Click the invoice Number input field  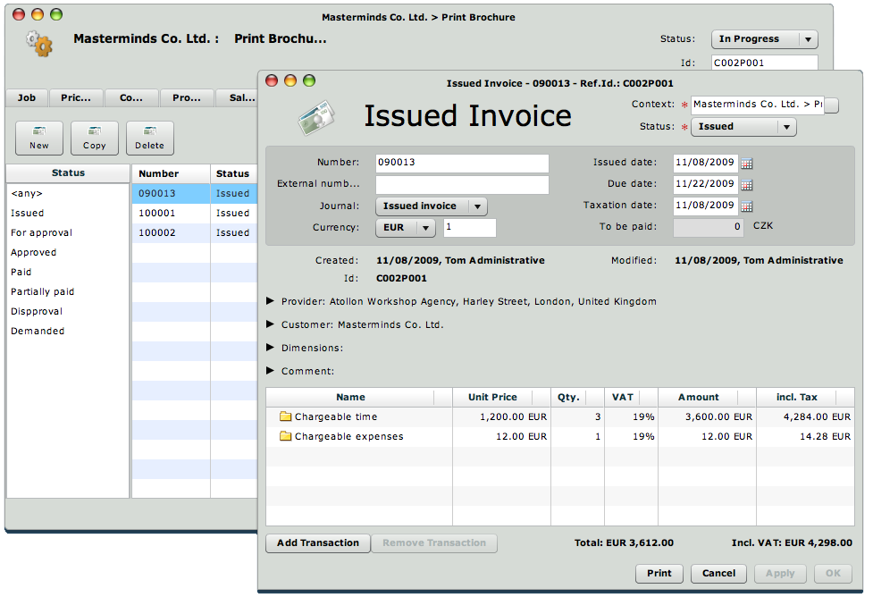(461, 164)
